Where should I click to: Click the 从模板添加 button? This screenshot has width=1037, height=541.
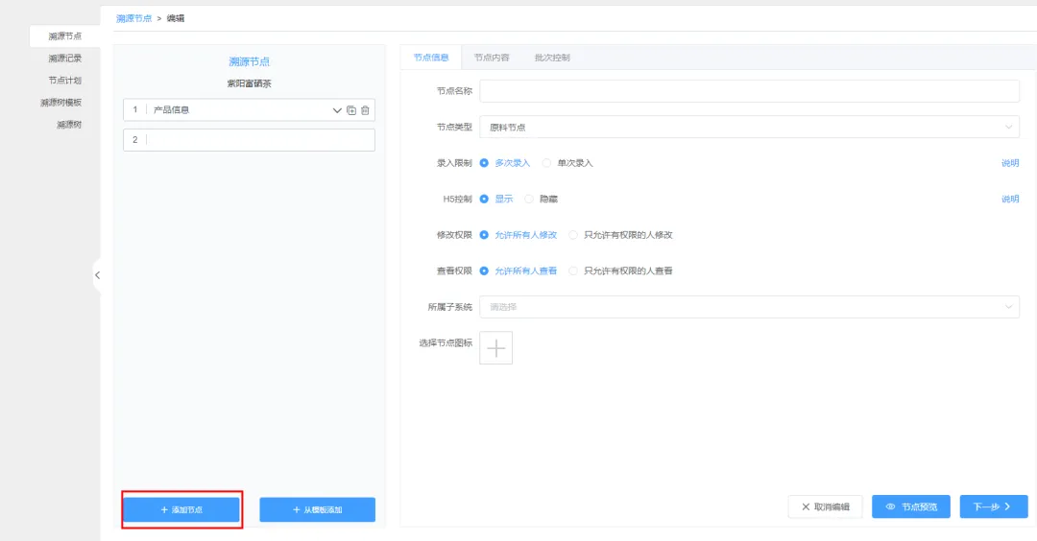click(x=318, y=510)
